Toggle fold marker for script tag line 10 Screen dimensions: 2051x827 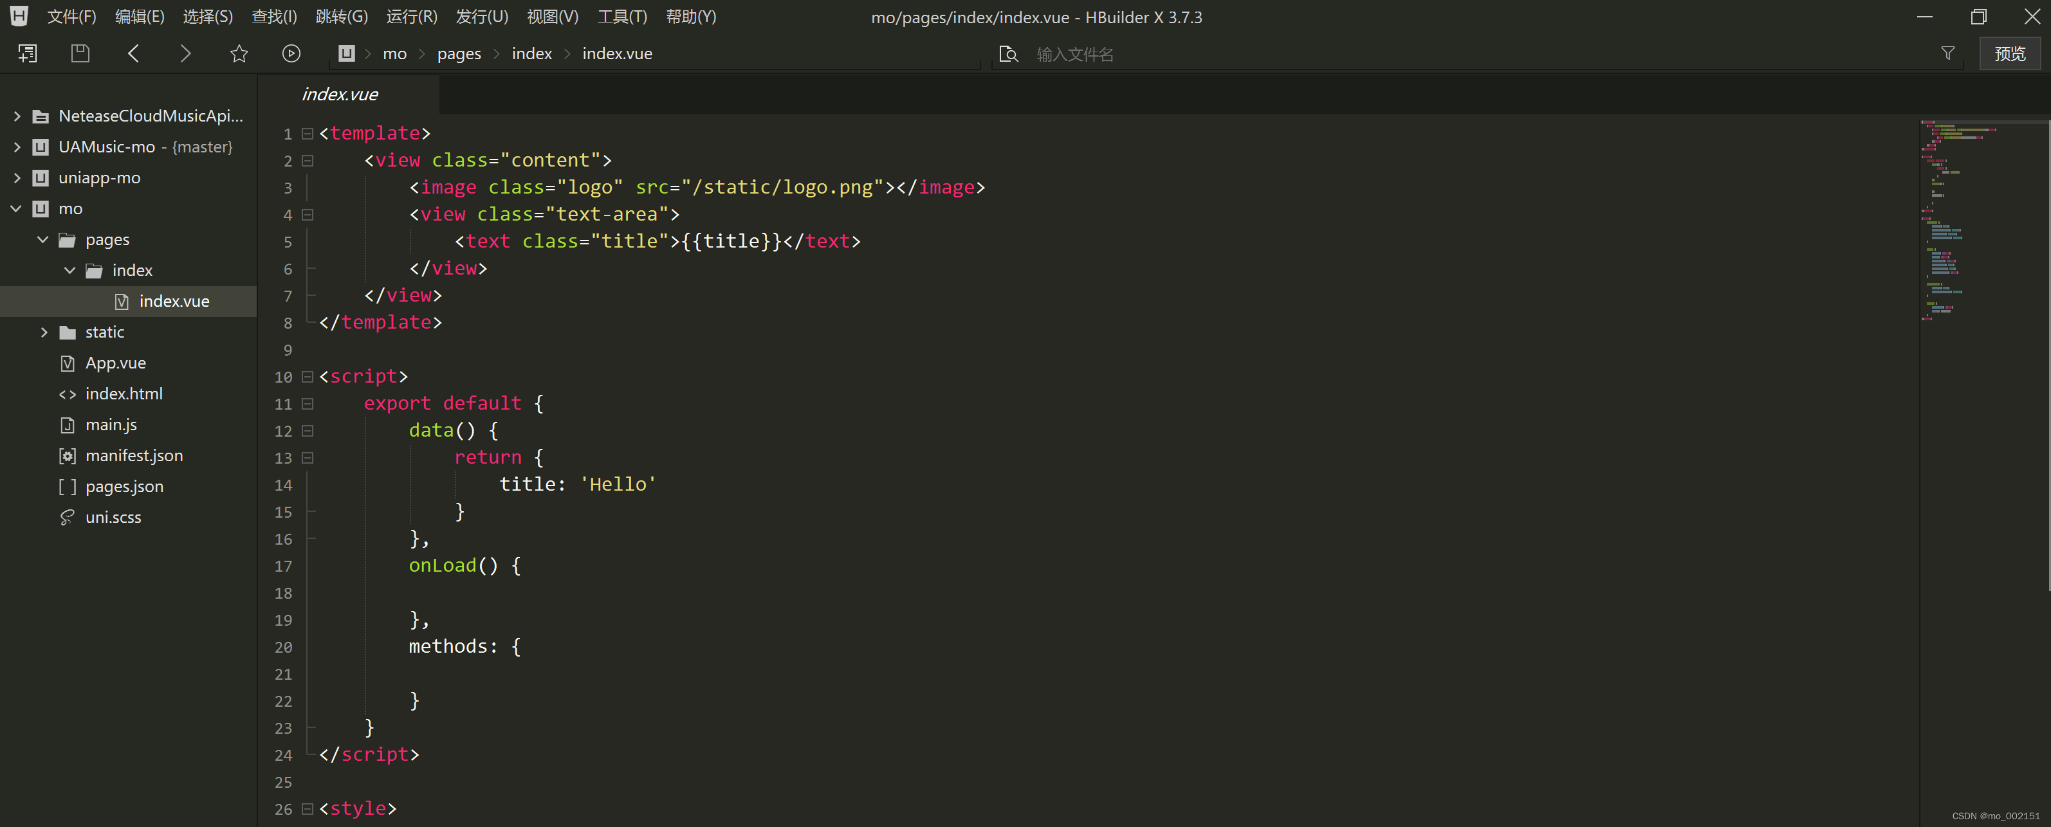[x=308, y=376]
